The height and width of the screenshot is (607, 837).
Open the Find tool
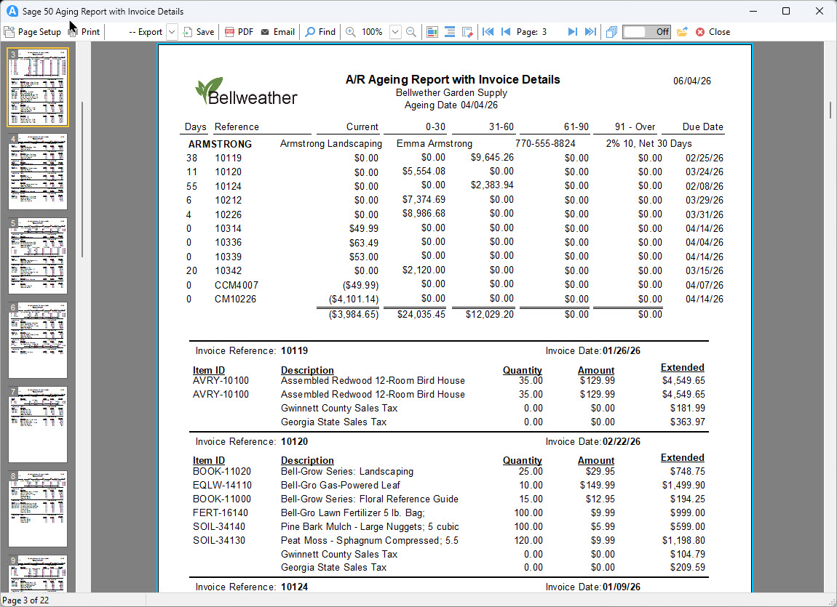[320, 32]
